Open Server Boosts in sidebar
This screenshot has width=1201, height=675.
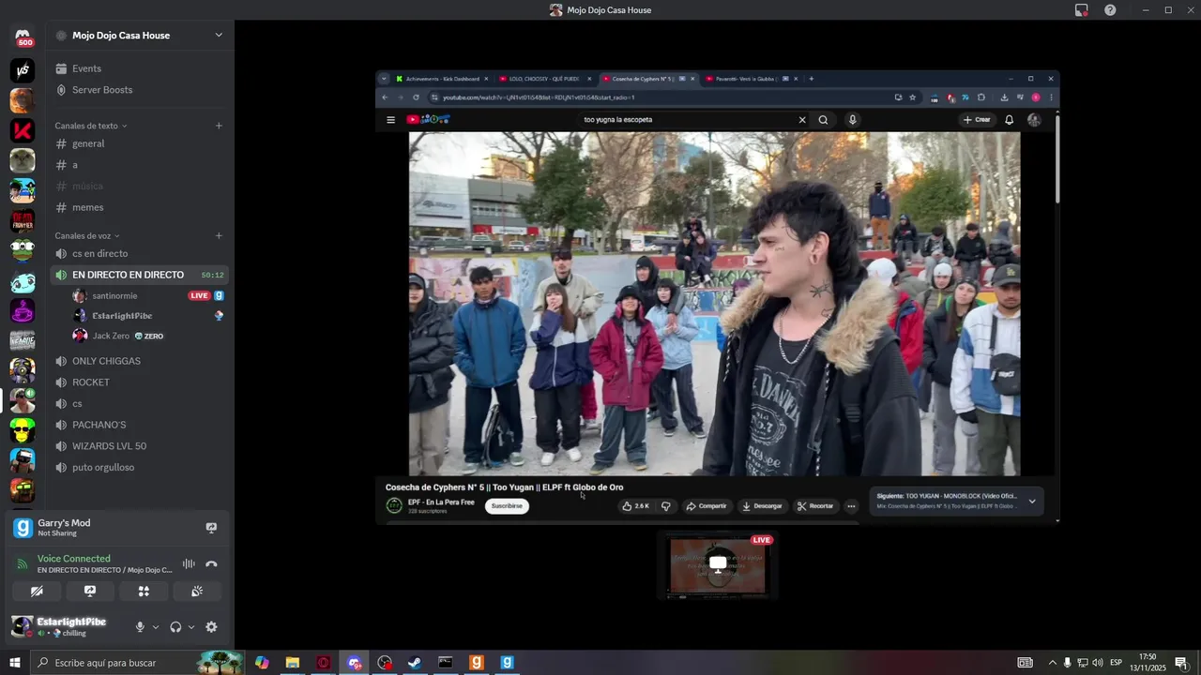140,90
